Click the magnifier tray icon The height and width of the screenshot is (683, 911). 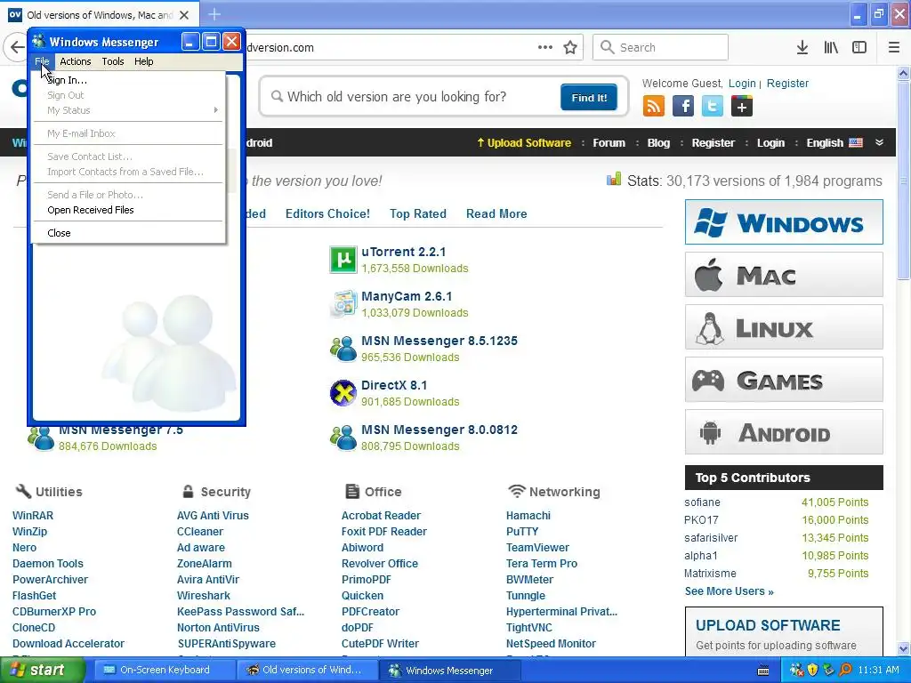tap(845, 671)
